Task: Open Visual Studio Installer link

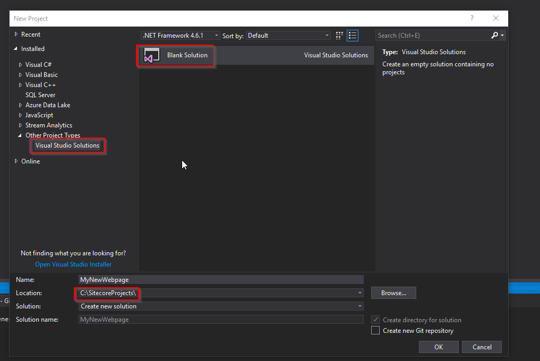Action: (x=73, y=264)
